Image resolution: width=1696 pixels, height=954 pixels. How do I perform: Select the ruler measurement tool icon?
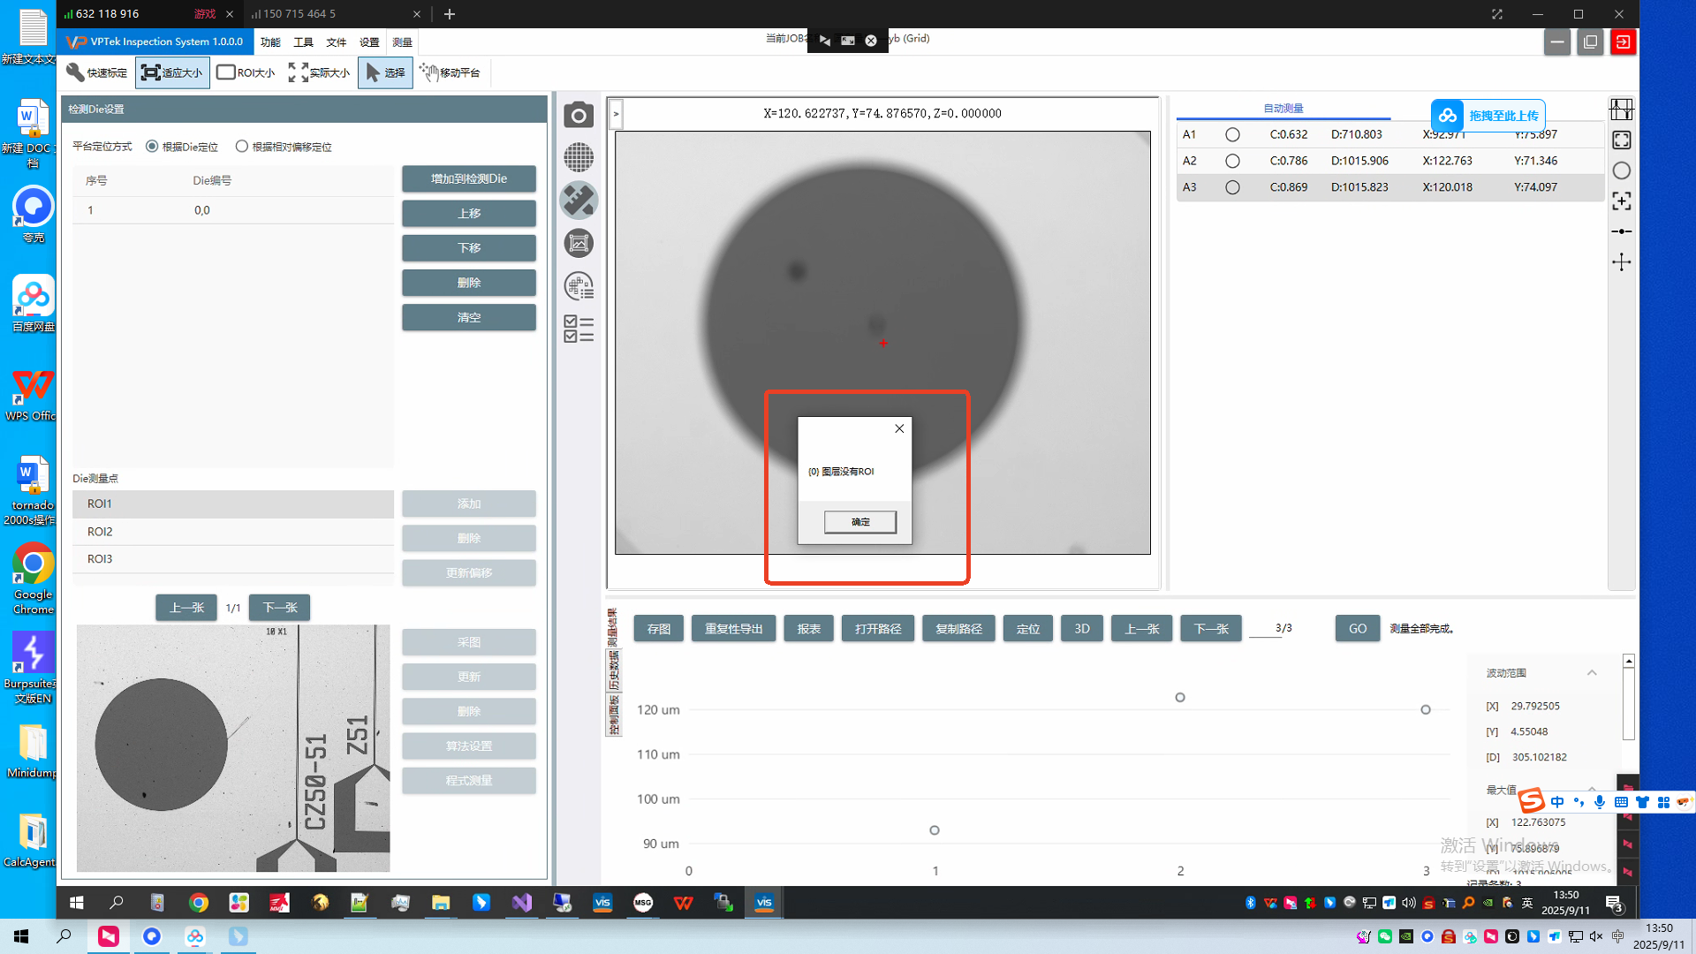(579, 201)
